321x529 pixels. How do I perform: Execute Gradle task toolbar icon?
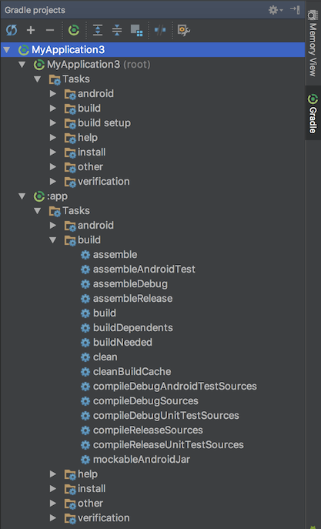click(x=73, y=30)
